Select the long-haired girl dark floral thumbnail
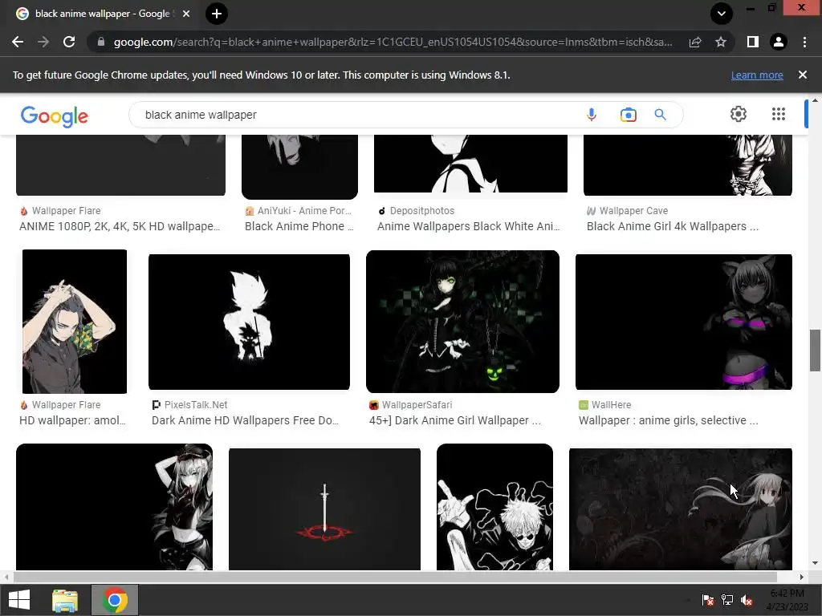Viewport: 822px width, 616px height. (x=681, y=509)
